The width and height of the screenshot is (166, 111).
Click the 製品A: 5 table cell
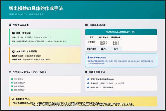click(104, 42)
